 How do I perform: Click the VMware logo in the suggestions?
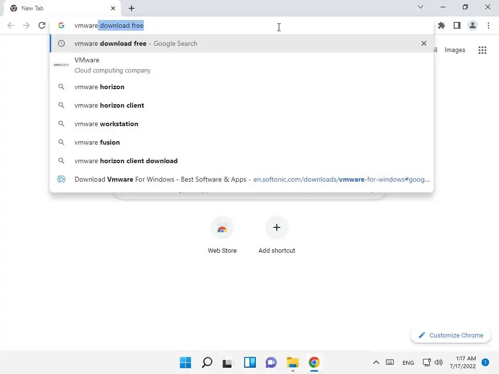click(x=61, y=65)
